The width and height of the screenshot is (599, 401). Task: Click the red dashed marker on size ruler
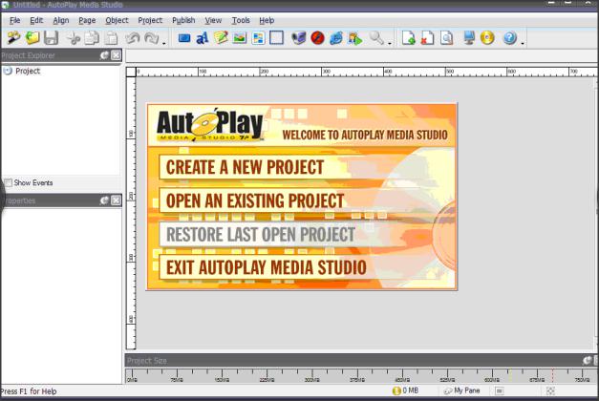(552, 375)
